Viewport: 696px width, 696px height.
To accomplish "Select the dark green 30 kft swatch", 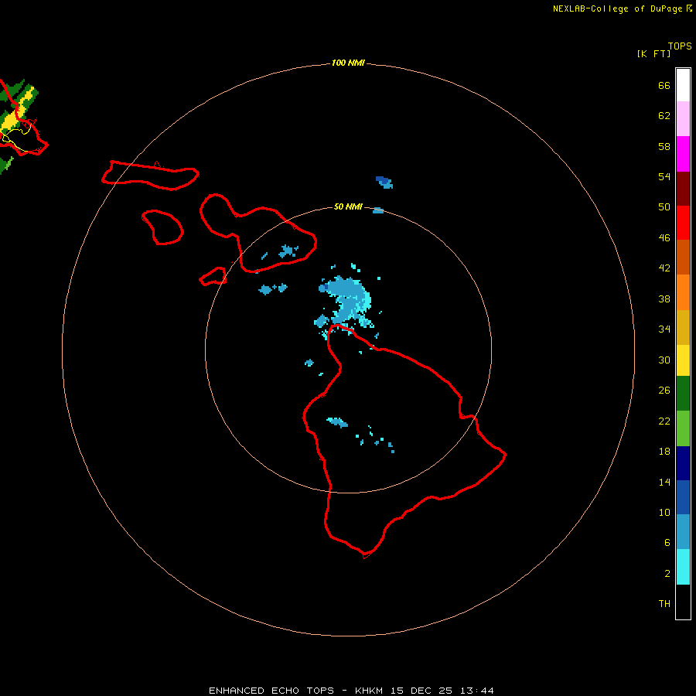I will pos(683,394).
